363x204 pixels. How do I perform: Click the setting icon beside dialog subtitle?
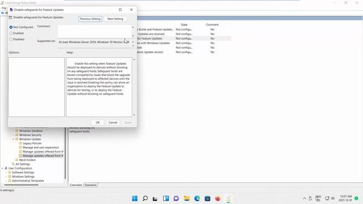[x=10, y=18]
